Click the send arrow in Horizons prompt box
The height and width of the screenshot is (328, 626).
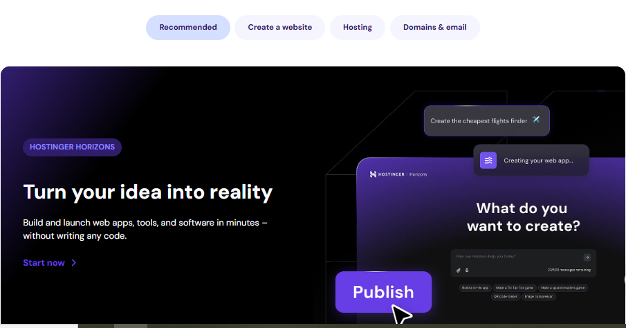point(587,257)
